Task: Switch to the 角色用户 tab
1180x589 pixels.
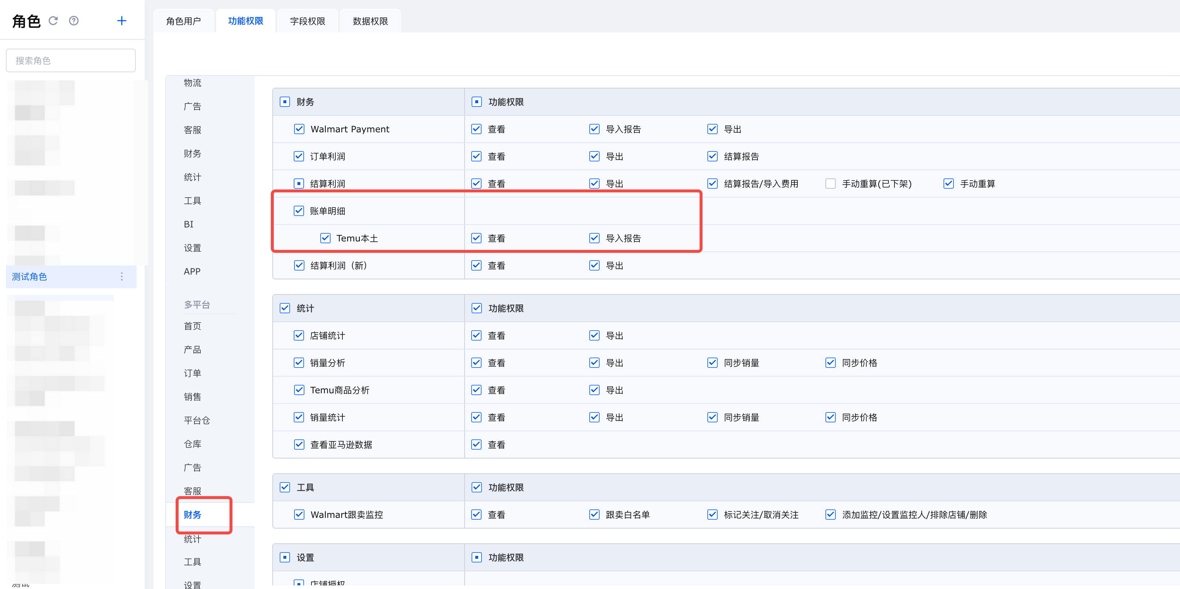Action: click(x=183, y=21)
